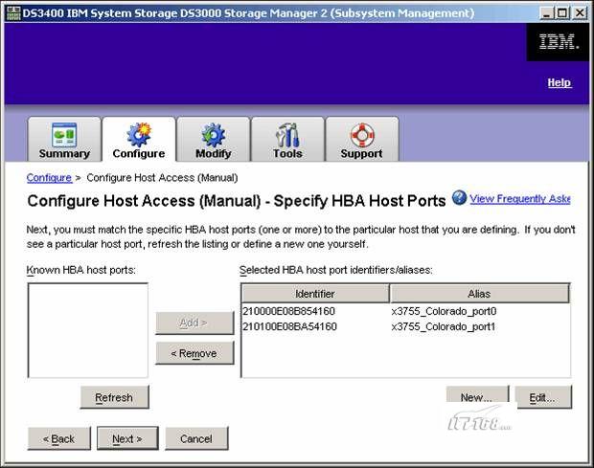Switch to the Configure tab

click(139, 139)
